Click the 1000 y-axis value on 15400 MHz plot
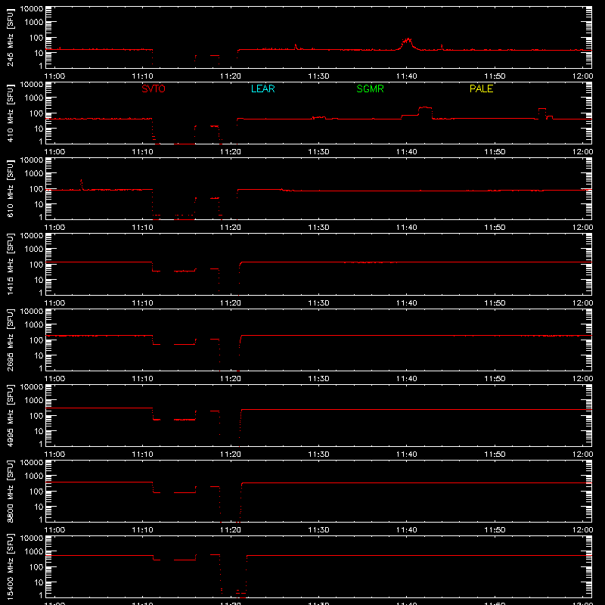The image size is (605, 605). click(34, 552)
